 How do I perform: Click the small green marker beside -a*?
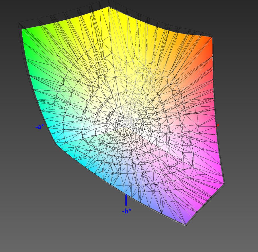pos(47,126)
